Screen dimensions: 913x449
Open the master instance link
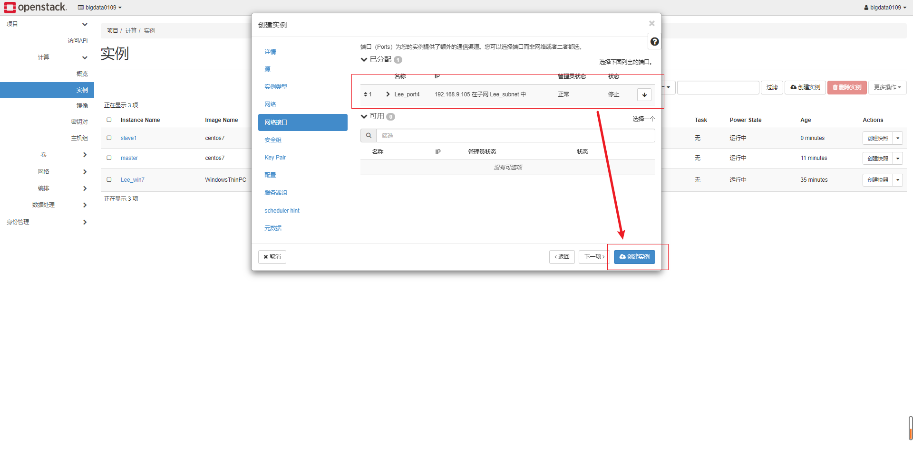[x=129, y=158]
